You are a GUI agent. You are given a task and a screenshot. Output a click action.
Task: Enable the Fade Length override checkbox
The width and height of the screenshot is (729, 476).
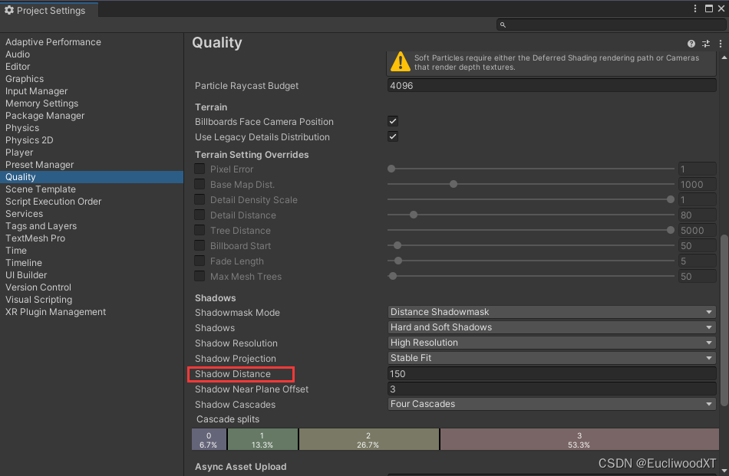(x=200, y=261)
